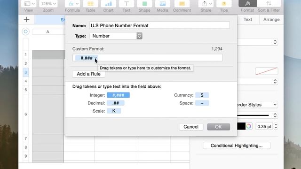
Task: Select the Scale K token
Action: 114,111
